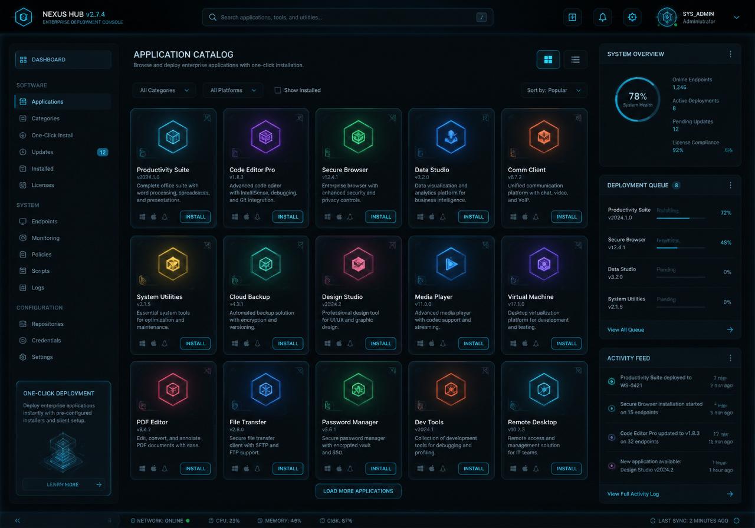Open settings gear in top bar

[632, 17]
